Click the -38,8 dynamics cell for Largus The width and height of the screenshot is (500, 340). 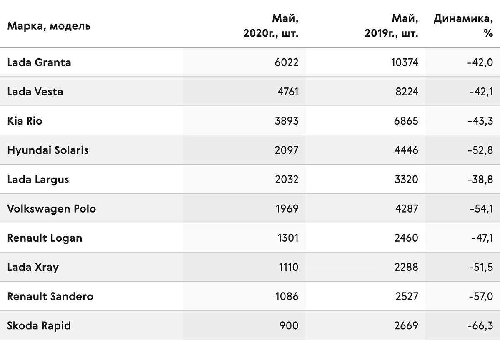click(480, 180)
